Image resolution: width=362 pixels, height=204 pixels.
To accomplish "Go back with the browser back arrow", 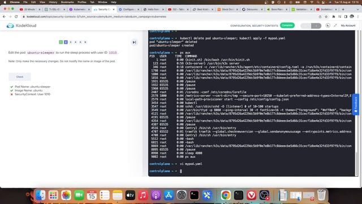I will (4, 16).
